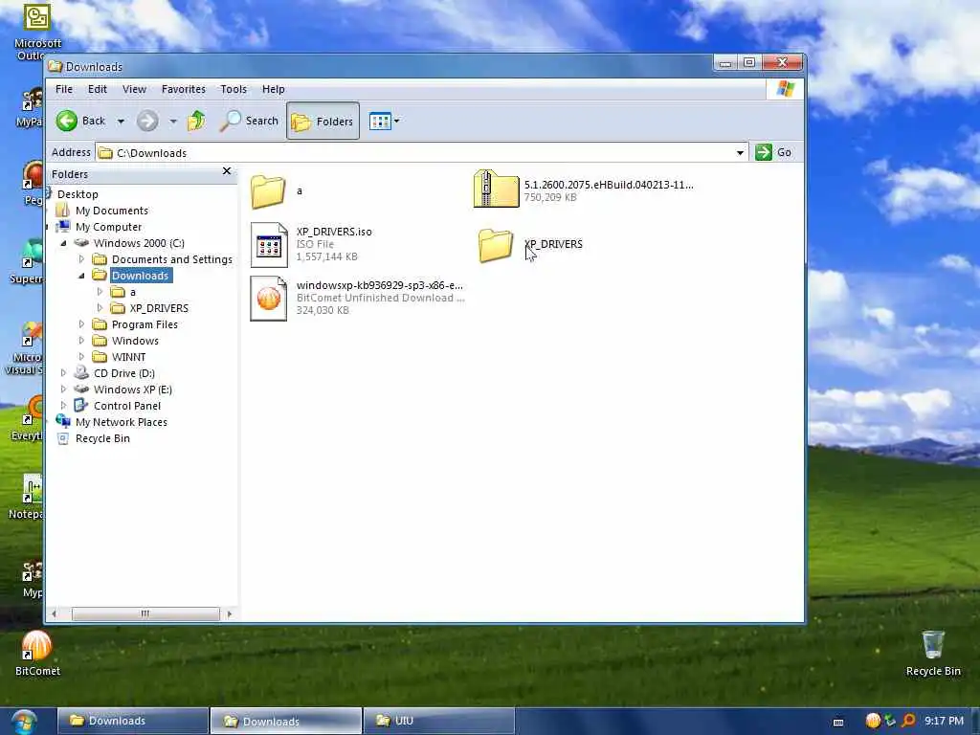Select My Computer in the tree
The image size is (980, 735).
tap(108, 227)
